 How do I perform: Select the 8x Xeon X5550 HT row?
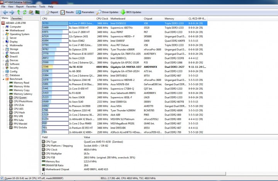124,28
